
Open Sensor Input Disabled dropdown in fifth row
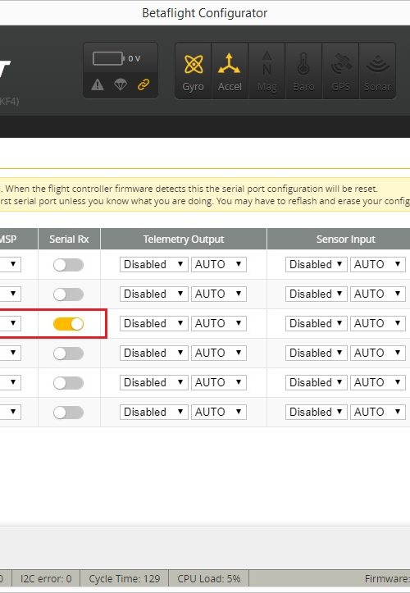(316, 382)
